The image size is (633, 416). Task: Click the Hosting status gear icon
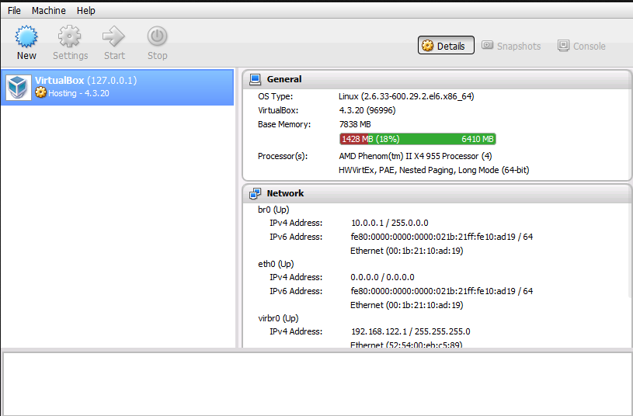click(40, 93)
